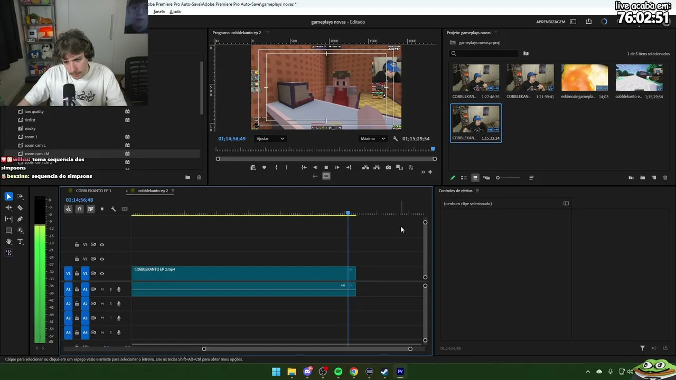Select the Selection arrow tool
The width and height of the screenshot is (676, 380).
click(8, 196)
